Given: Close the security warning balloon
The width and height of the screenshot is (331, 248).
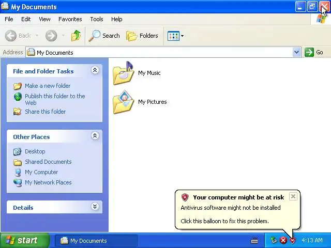Looking at the screenshot, I should coord(293,196).
